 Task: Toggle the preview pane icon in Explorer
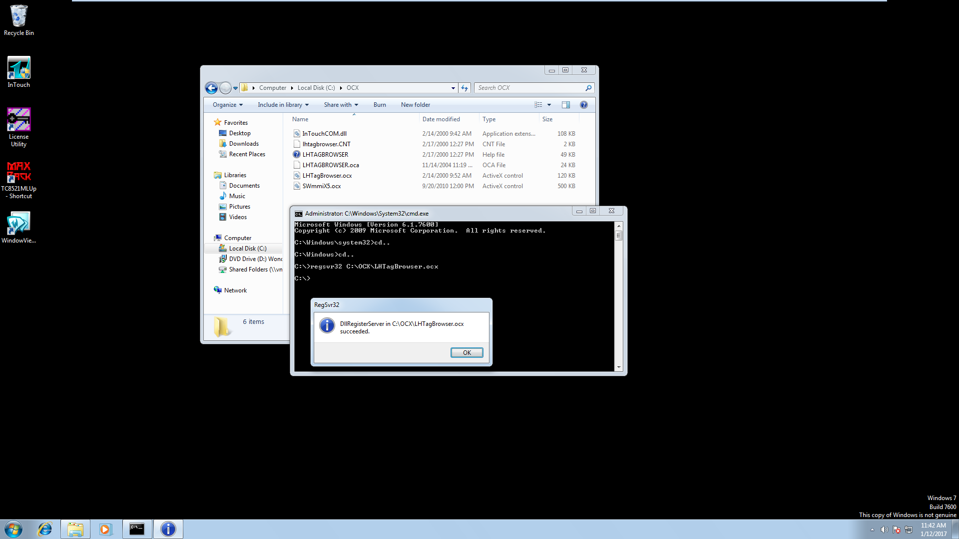click(x=566, y=105)
